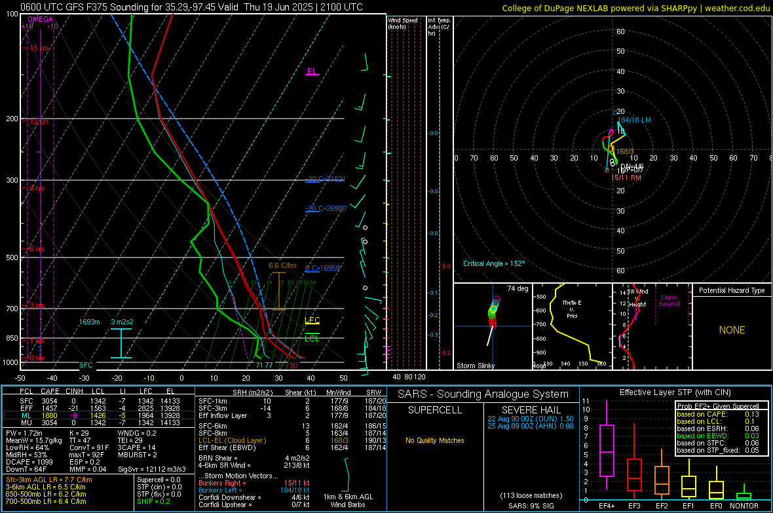Select the 6.6 C/km lapse rate label

[x=282, y=265]
